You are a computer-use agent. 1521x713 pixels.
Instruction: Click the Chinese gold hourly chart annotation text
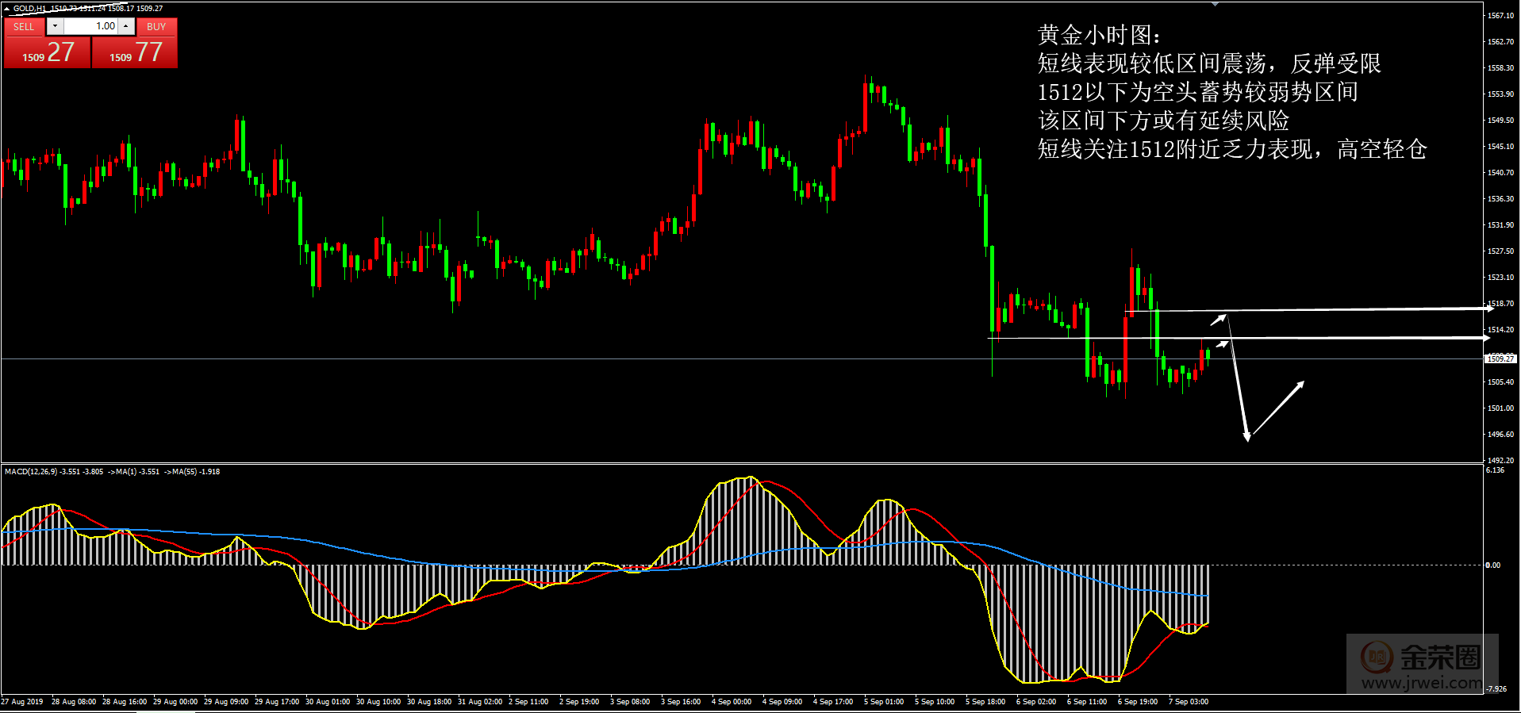[1231, 92]
